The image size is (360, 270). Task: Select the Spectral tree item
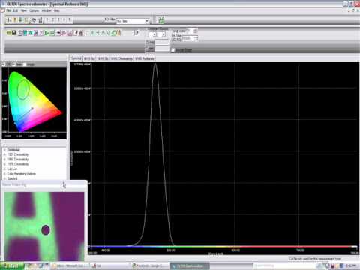(12, 178)
